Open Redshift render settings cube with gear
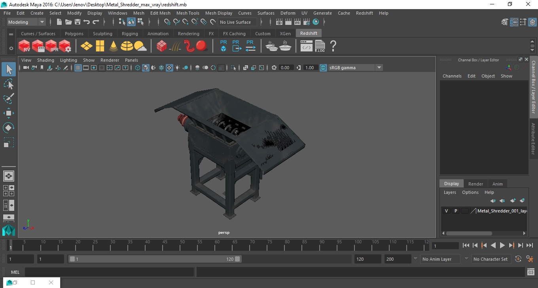 (x=65, y=46)
